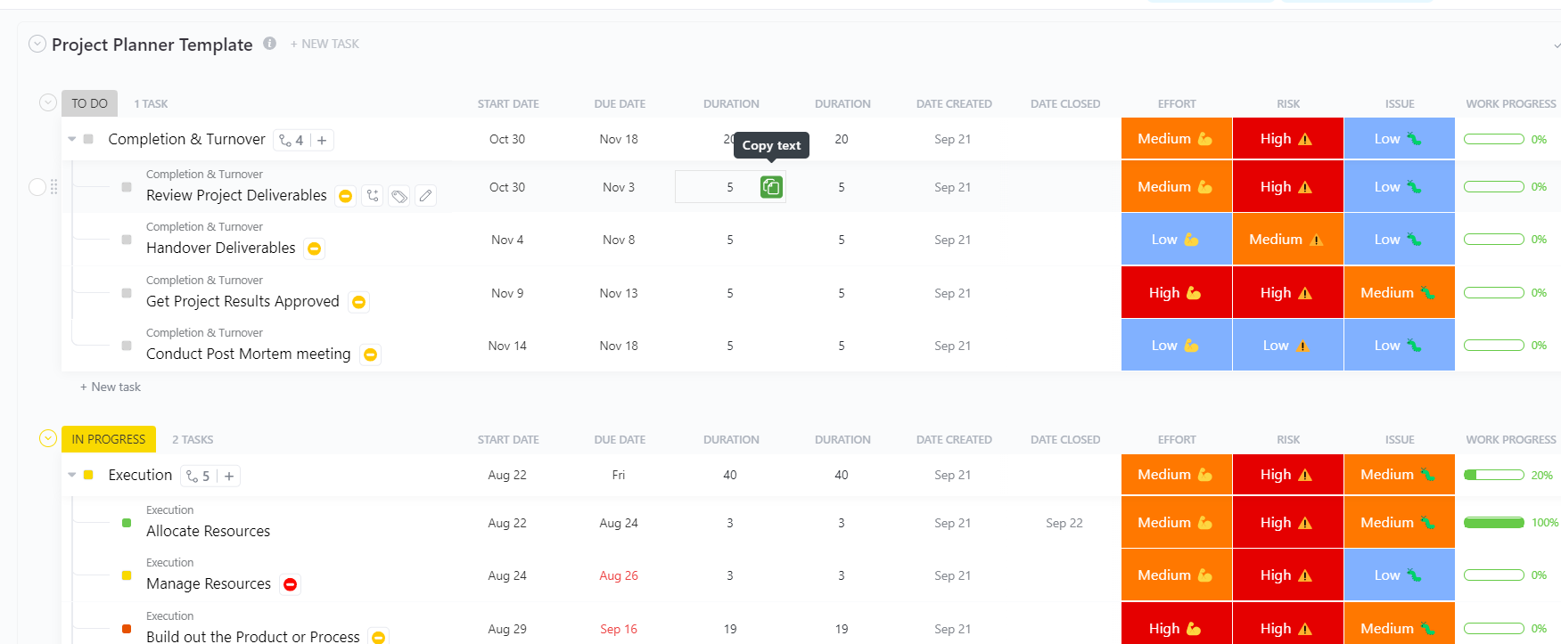Toggle the status square for Get Project Results Approved
Viewport: 1561px width, 644px height.
coord(126,292)
